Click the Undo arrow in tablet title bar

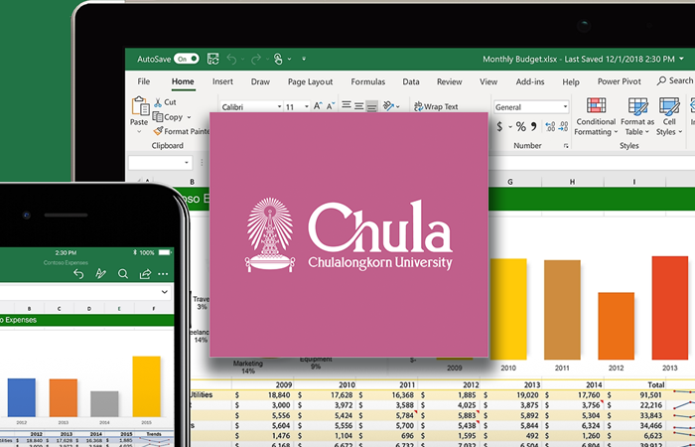click(x=231, y=59)
